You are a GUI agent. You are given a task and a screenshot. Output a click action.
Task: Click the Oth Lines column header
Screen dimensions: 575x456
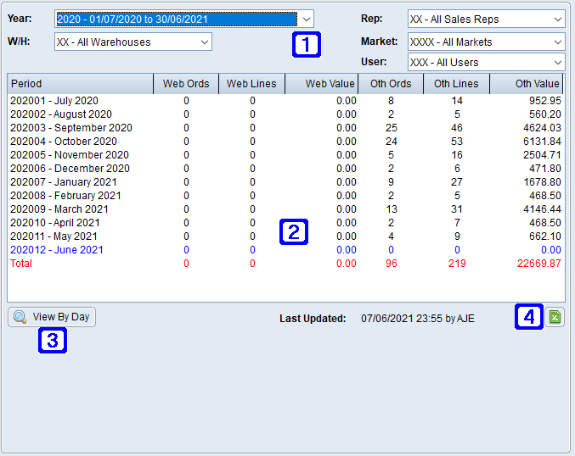(455, 84)
